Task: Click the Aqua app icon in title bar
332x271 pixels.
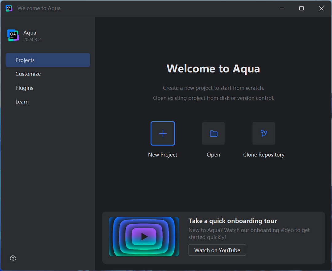Action: point(9,8)
